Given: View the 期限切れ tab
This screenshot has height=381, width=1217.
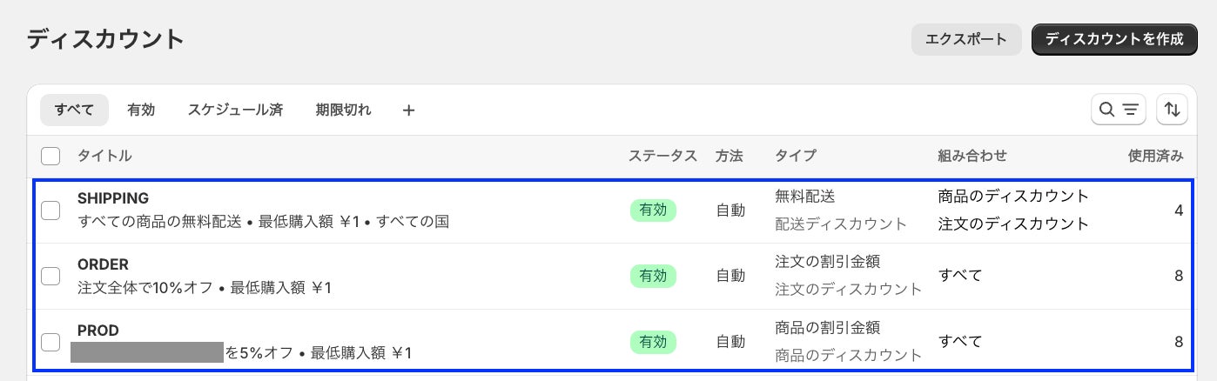Looking at the screenshot, I should click(343, 110).
